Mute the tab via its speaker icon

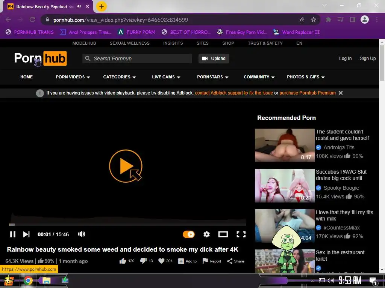[79, 6]
